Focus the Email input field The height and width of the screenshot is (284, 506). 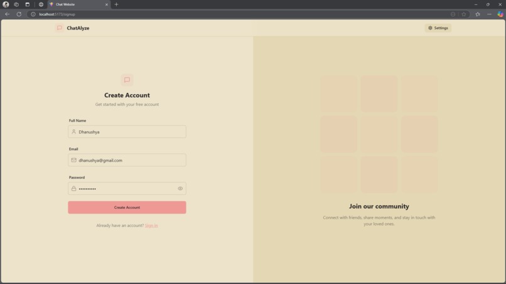[x=127, y=160]
